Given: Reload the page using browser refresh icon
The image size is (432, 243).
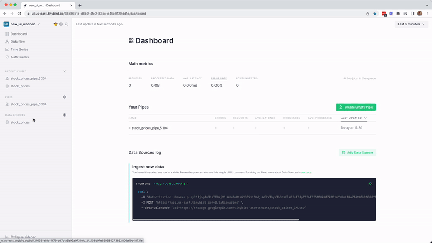Looking at the screenshot, I should pos(20,13).
